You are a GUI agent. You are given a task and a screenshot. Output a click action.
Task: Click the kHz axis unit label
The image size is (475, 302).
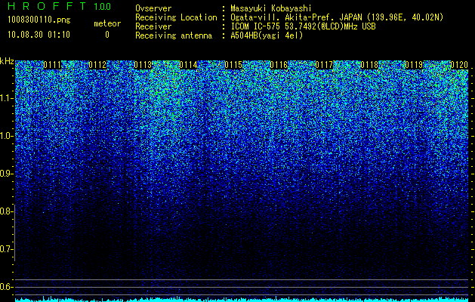7,61
